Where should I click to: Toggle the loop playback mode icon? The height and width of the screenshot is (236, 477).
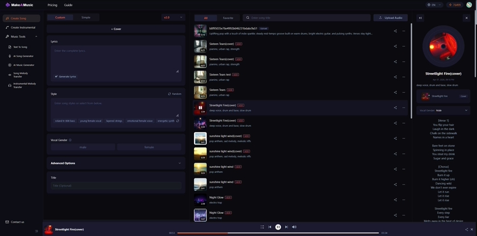(262, 227)
